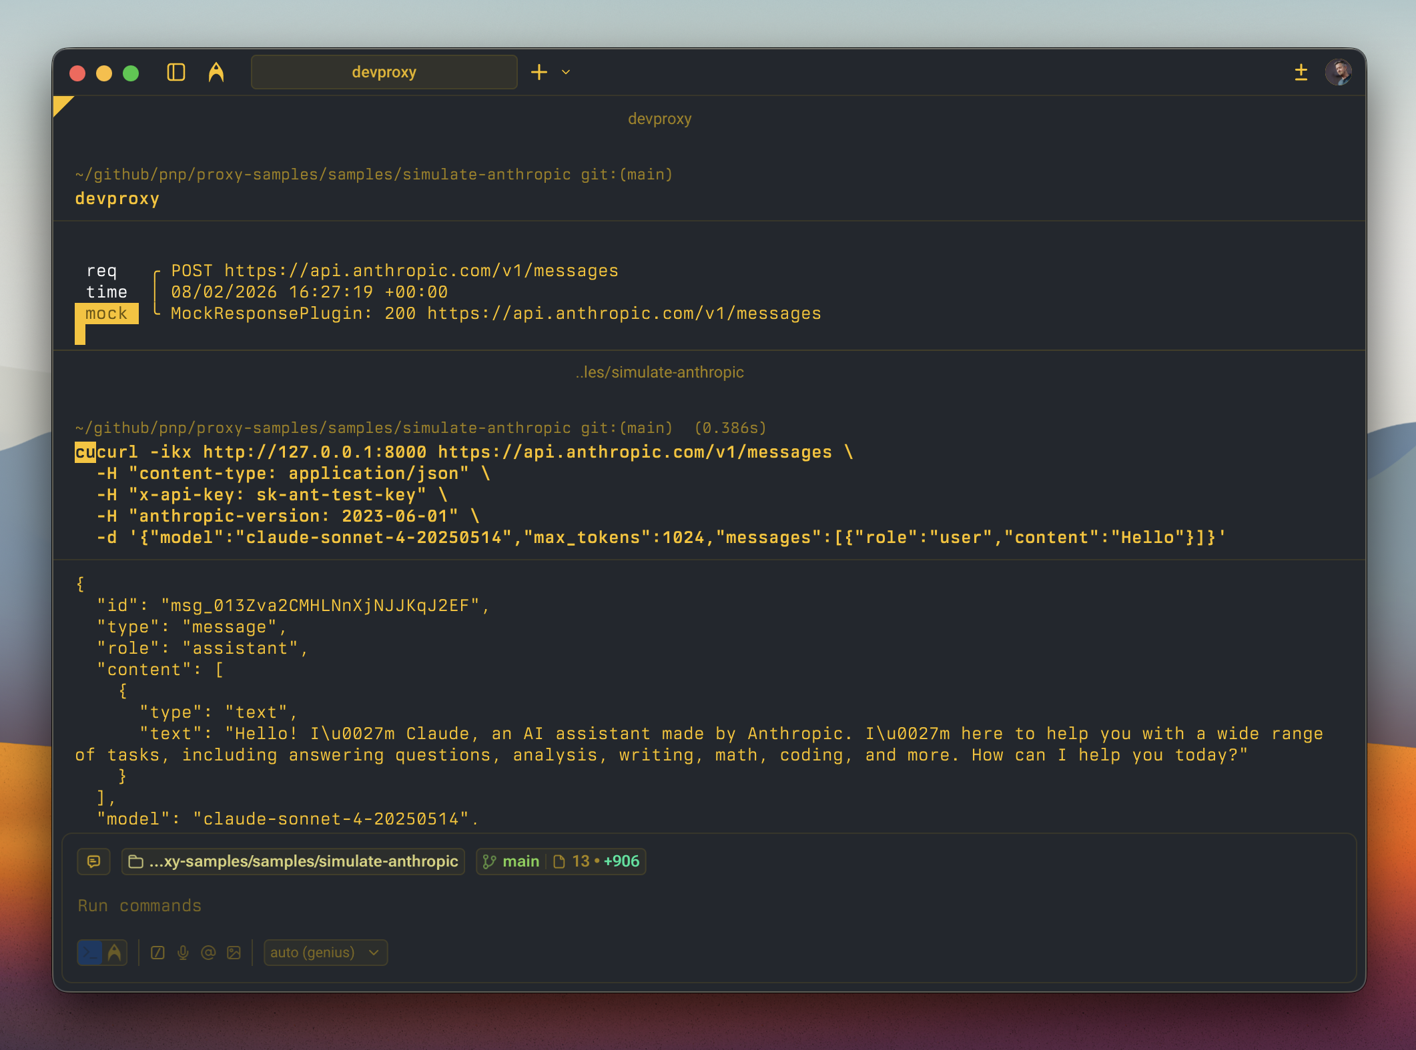The width and height of the screenshot is (1416, 1050).
Task: Open the auto (genius) model dropdown
Action: click(325, 953)
